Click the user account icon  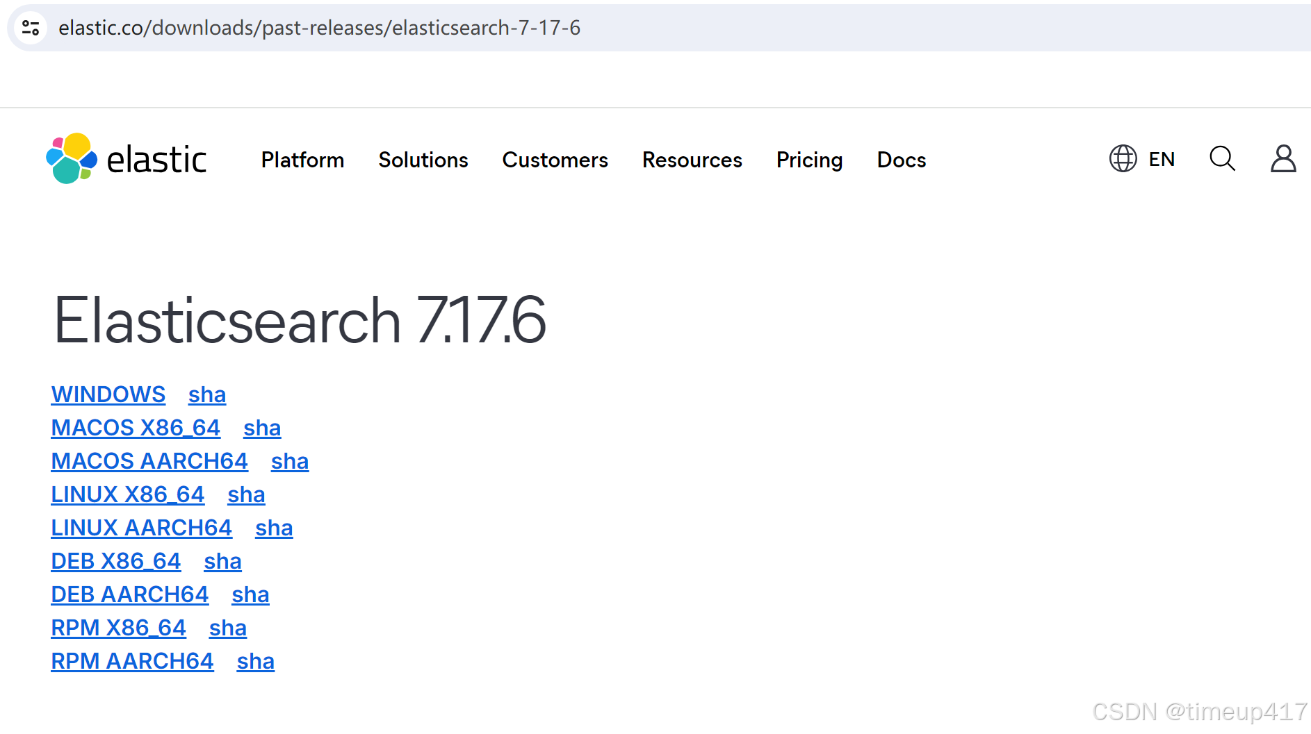(1282, 159)
